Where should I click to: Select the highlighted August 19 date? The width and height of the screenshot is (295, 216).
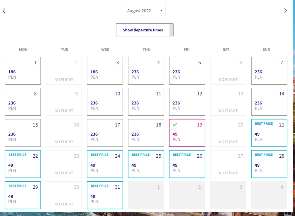tap(187, 133)
